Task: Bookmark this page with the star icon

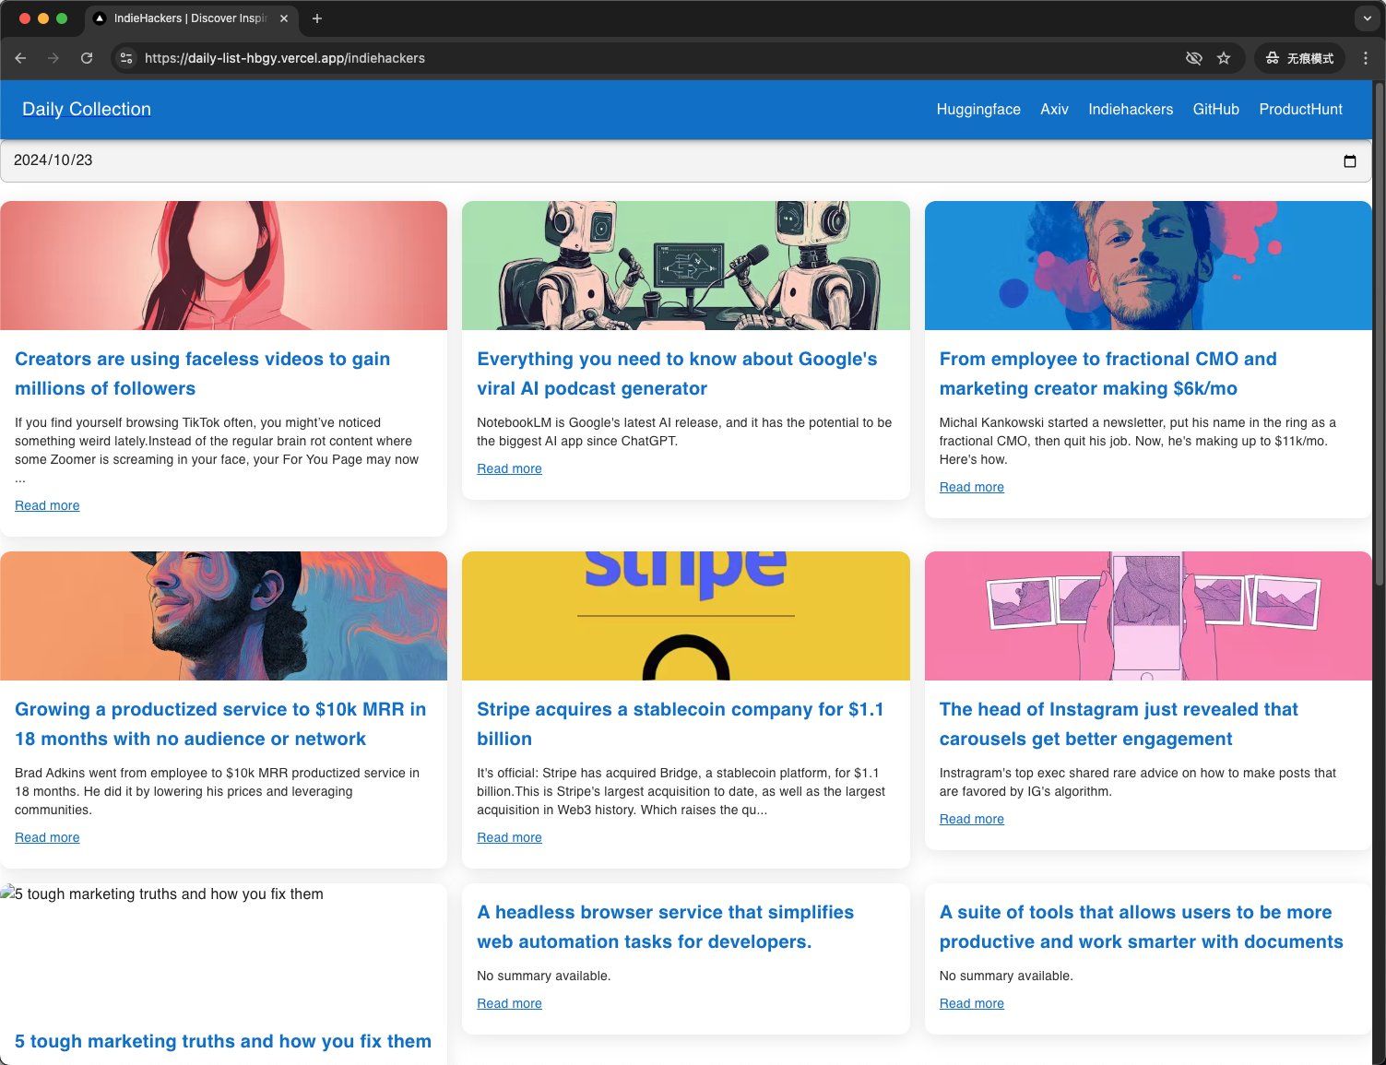Action: coord(1224,58)
